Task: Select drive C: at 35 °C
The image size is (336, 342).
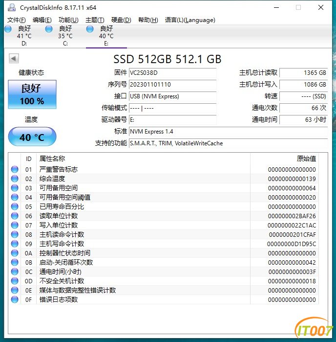Action: pos(65,36)
